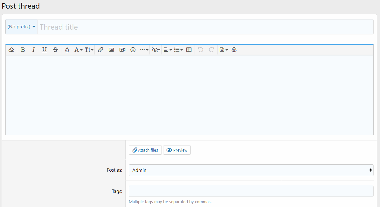
Task: Click inside the message editor body
Action: 190,95
